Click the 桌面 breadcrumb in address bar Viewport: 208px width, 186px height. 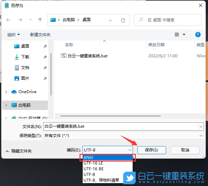87,20
